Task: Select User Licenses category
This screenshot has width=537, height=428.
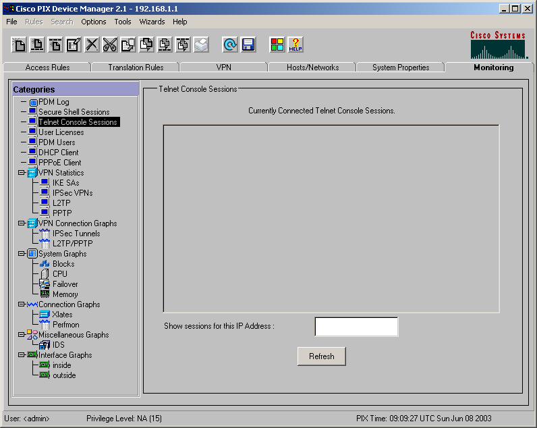Action: (x=61, y=132)
